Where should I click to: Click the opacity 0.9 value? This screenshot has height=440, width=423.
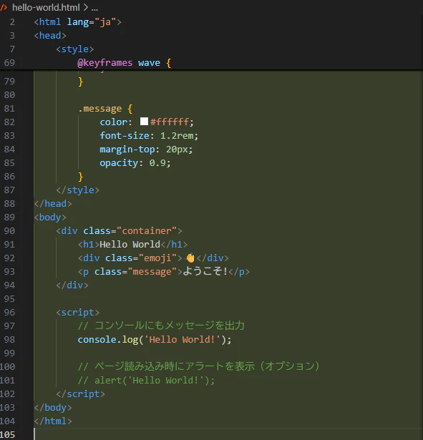[x=157, y=162]
